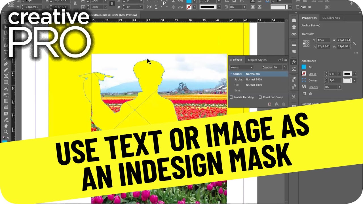
Task: Select the Scissors tool
Action: (6, 89)
